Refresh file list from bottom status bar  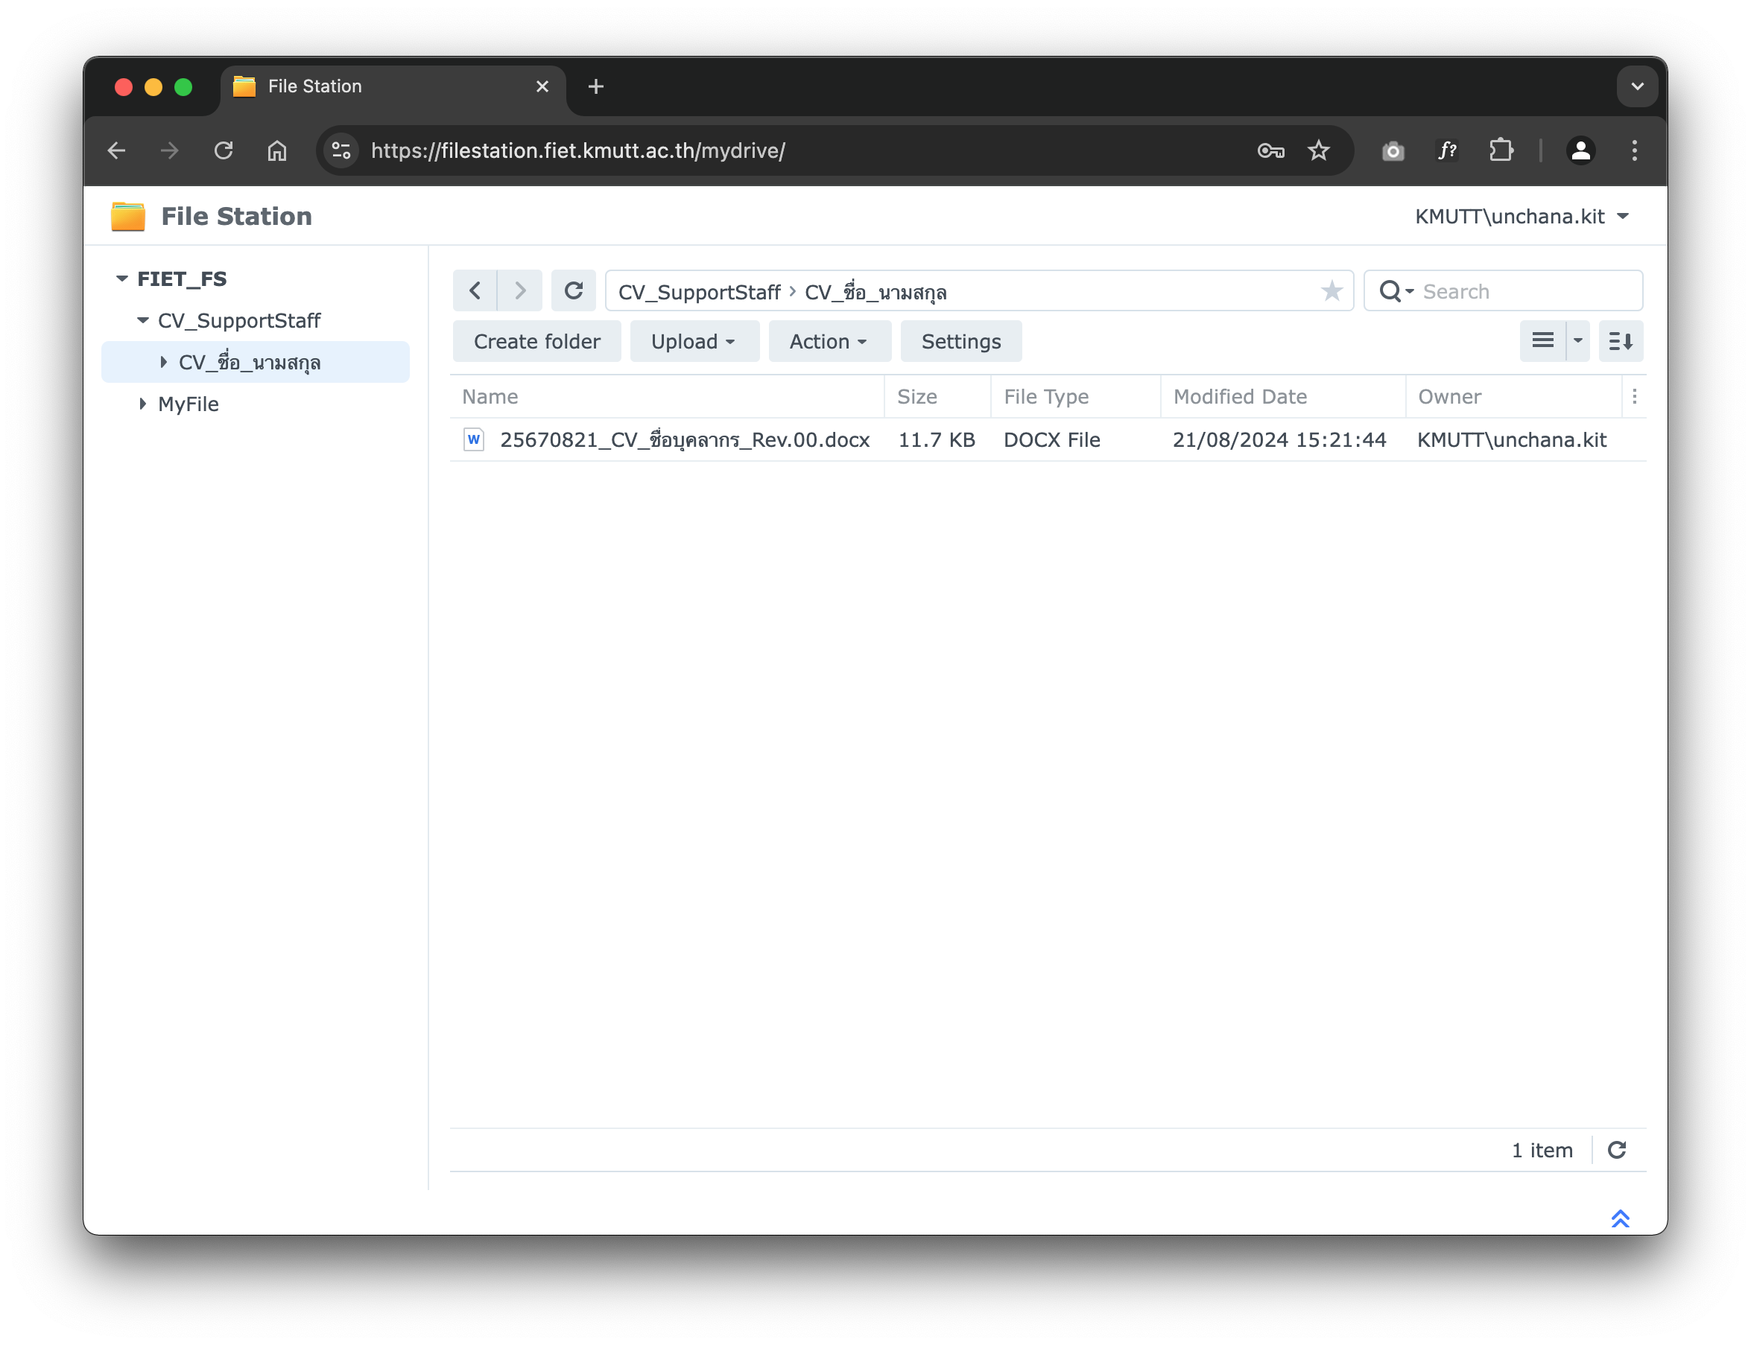pyautogui.click(x=1616, y=1150)
